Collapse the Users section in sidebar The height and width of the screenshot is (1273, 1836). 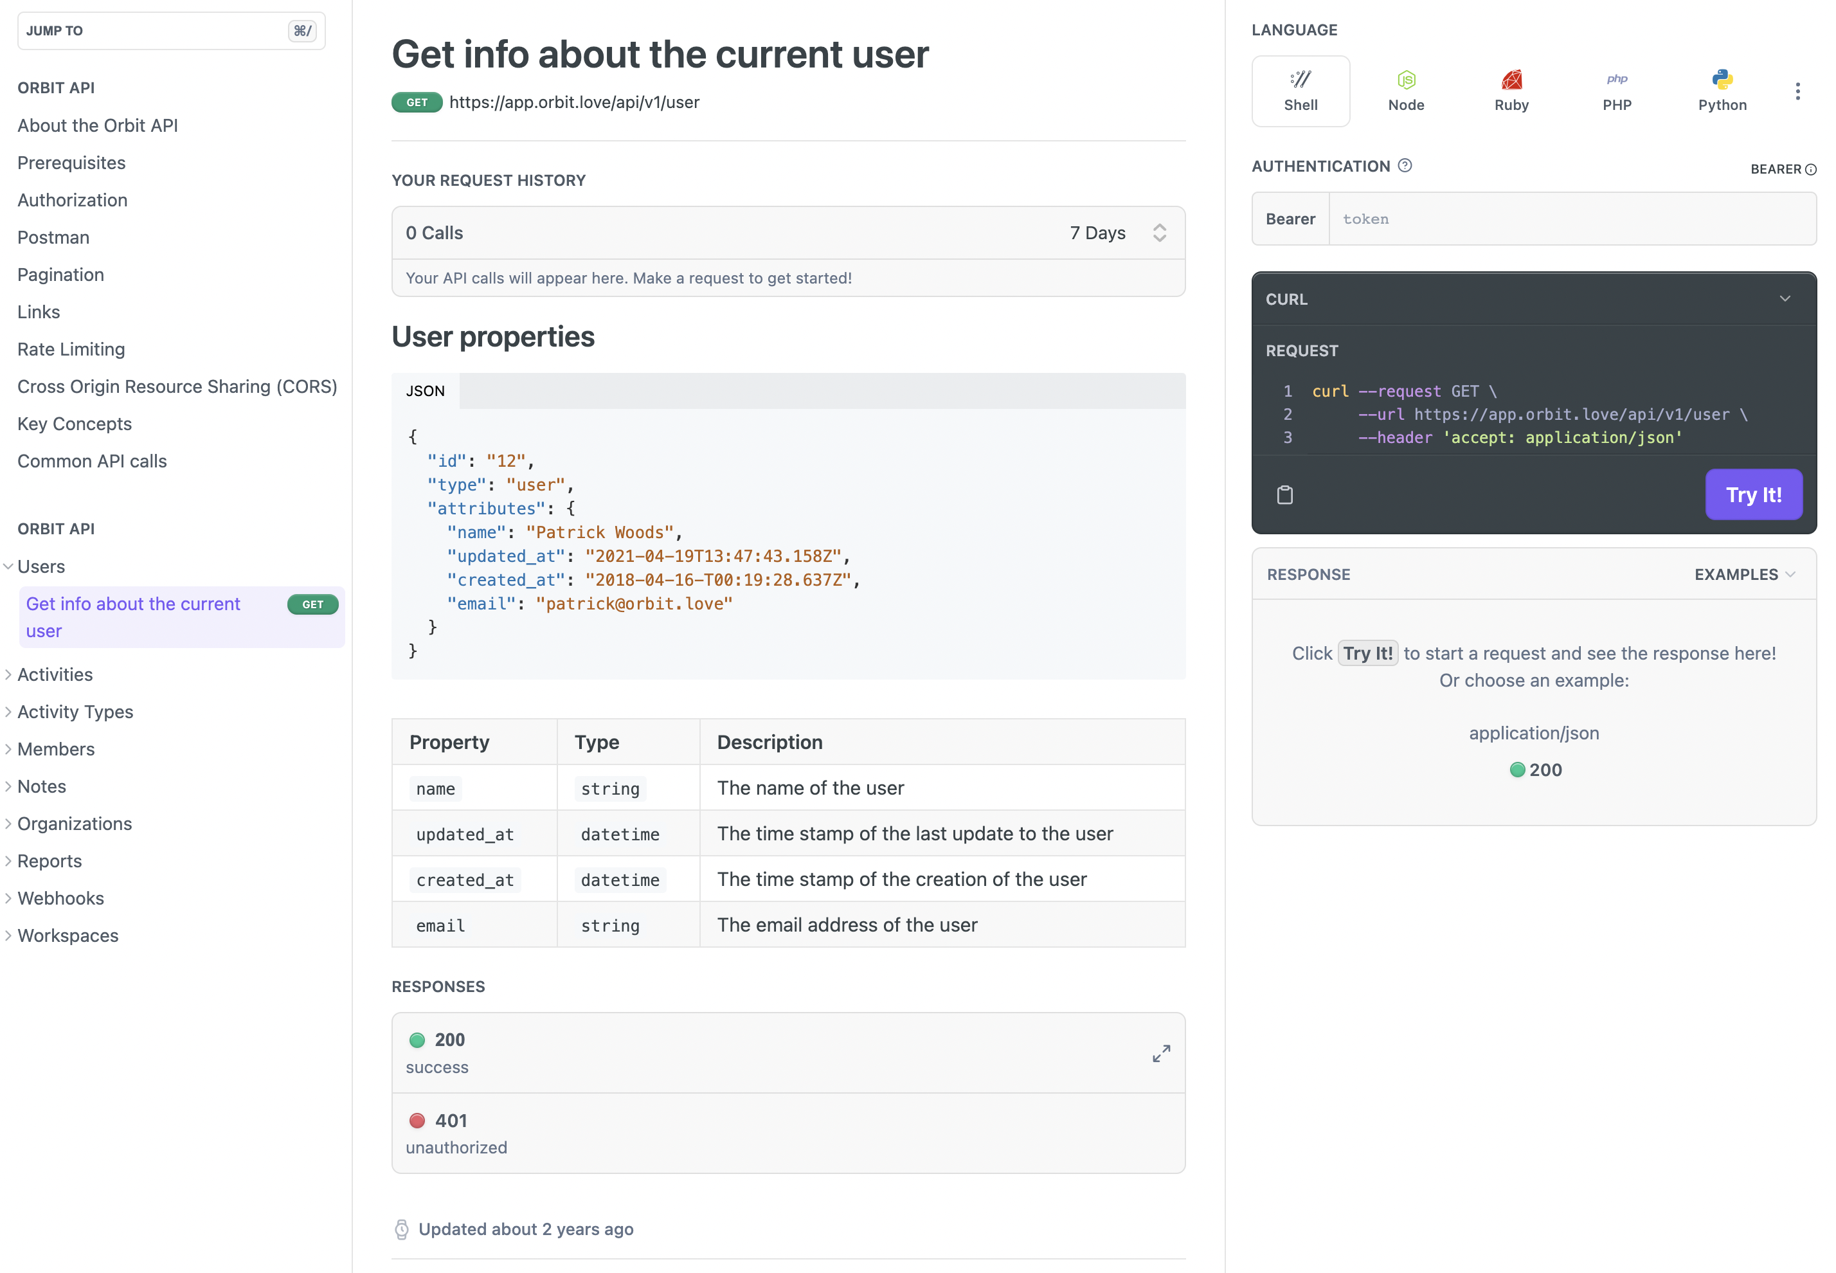pos(8,566)
